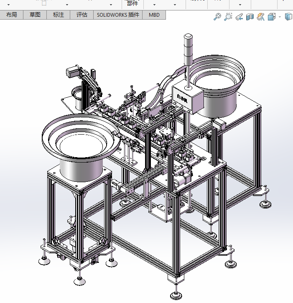Click the Zoom to Fit icon
Screen dimensions: 293x303
(x=217, y=17)
